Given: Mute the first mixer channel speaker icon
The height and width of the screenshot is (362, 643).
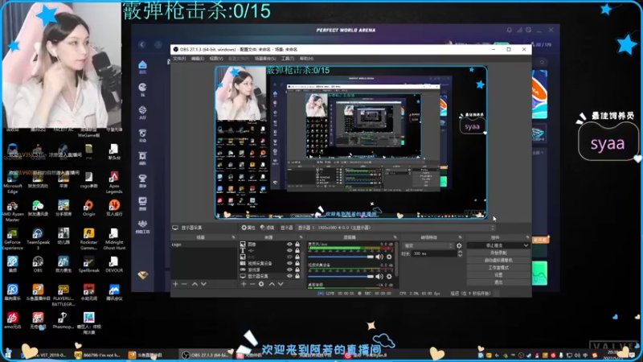Looking at the screenshot, I should pos(379,257).
